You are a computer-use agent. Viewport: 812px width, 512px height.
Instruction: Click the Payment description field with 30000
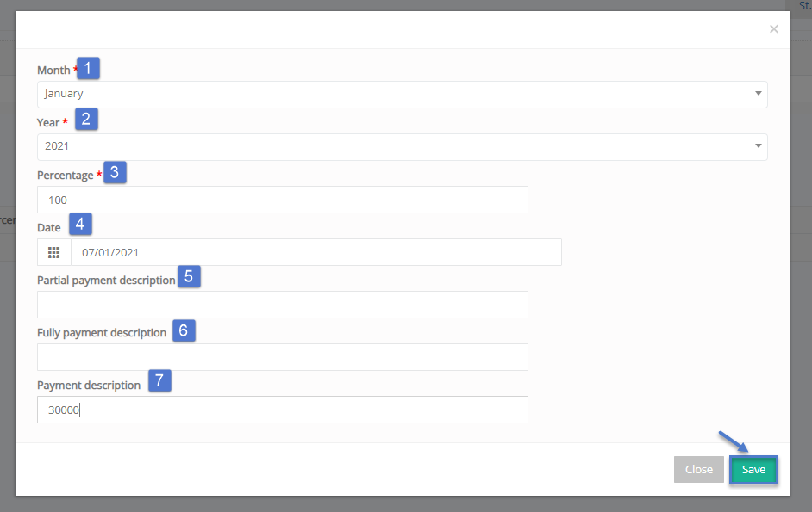click(x=283, y=410)
